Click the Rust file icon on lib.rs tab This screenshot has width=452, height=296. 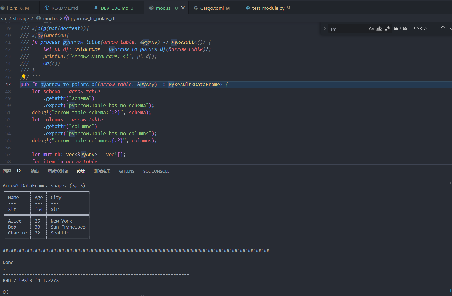pos(3,8)
